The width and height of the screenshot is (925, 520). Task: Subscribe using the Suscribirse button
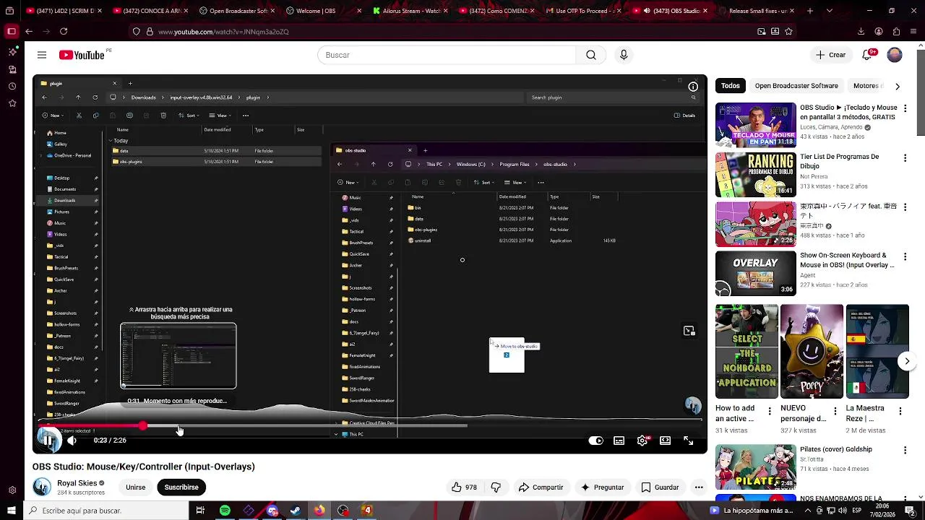pos(181,487)
